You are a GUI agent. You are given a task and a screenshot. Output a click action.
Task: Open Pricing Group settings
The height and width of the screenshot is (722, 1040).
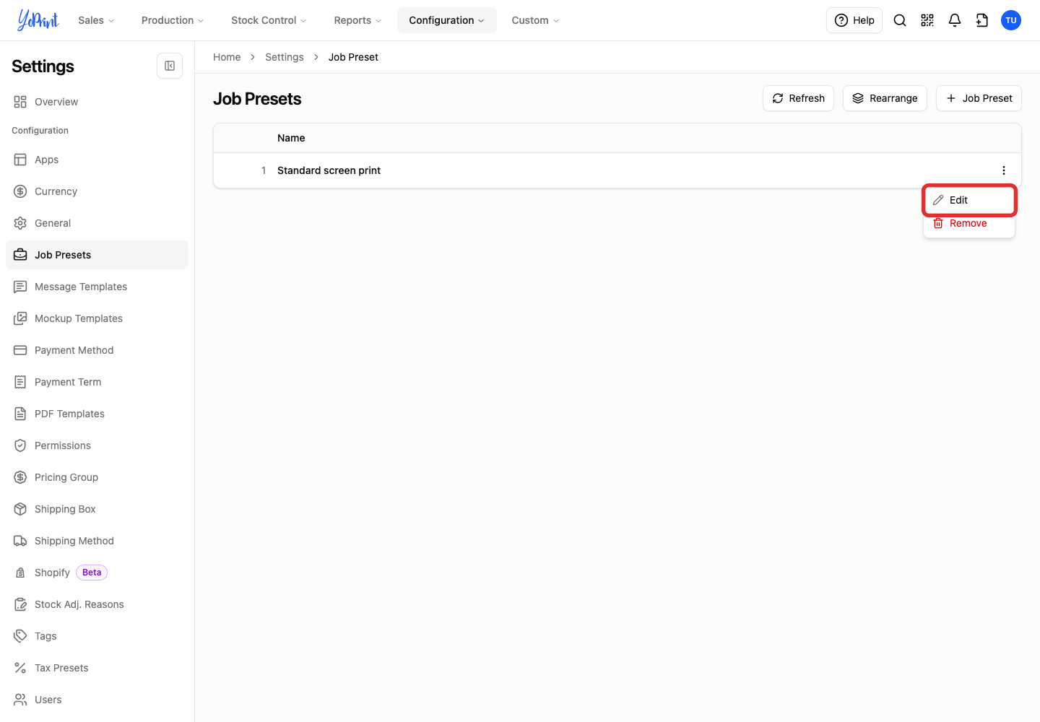pyautogui.click(x=97, y=477)
